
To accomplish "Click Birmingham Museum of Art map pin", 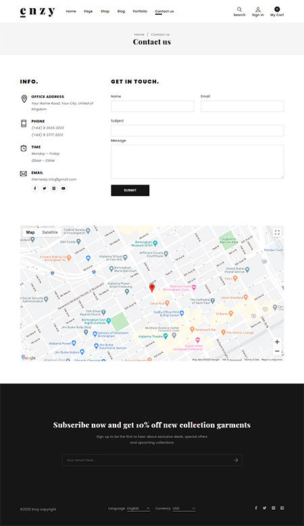I will [x=155, y=243].
